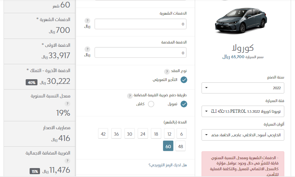
Task: Click monthly payment value 700 ريال
Action: click(60, 30)
